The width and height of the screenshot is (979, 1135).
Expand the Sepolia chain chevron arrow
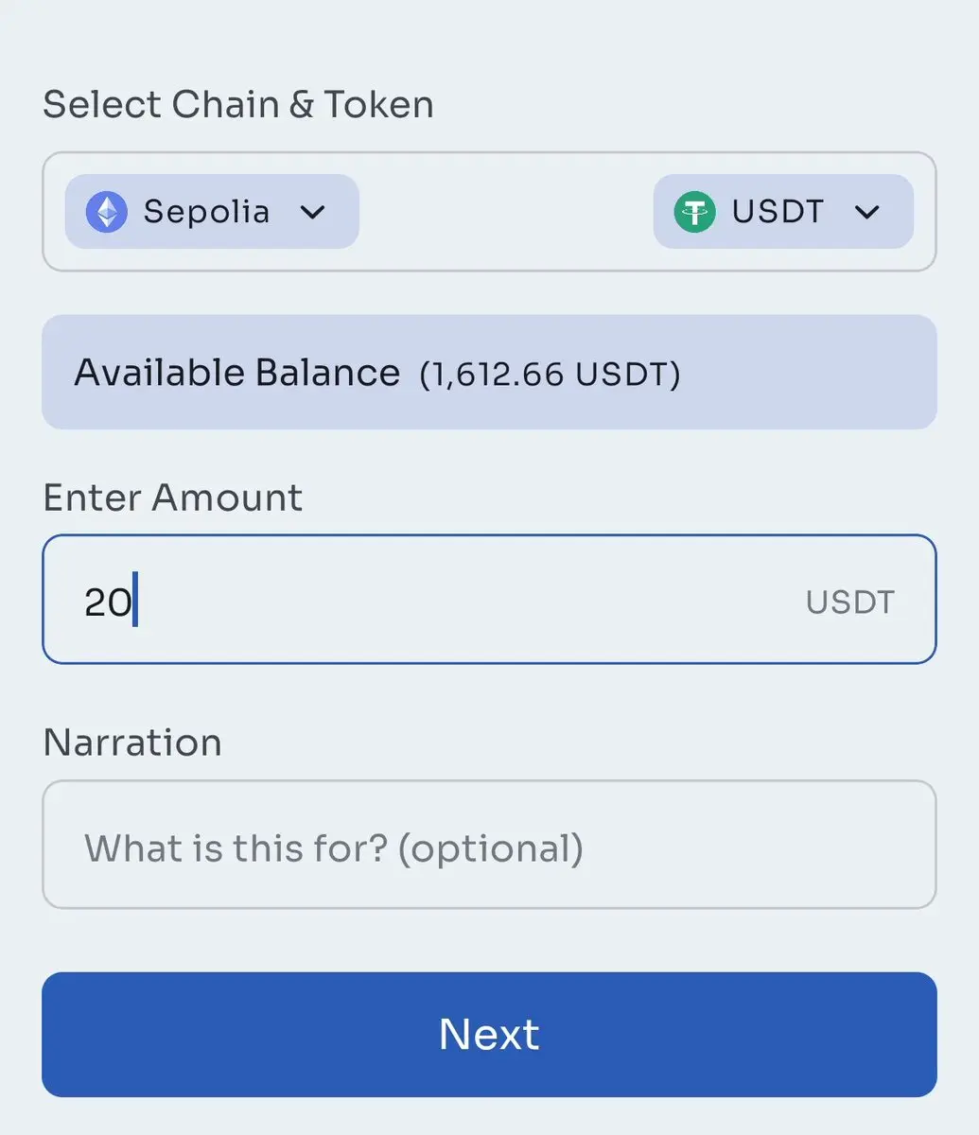coord(313,212)
